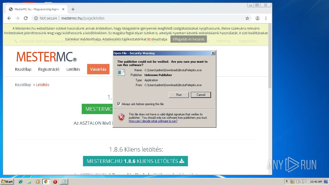Click the Letöltés breadcrumb

[x=43, y=85]
